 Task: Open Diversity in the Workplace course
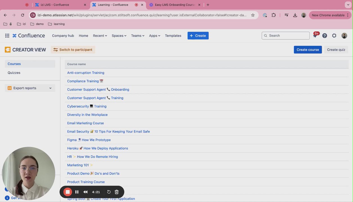pyautogui.click(x=87, y=115)
